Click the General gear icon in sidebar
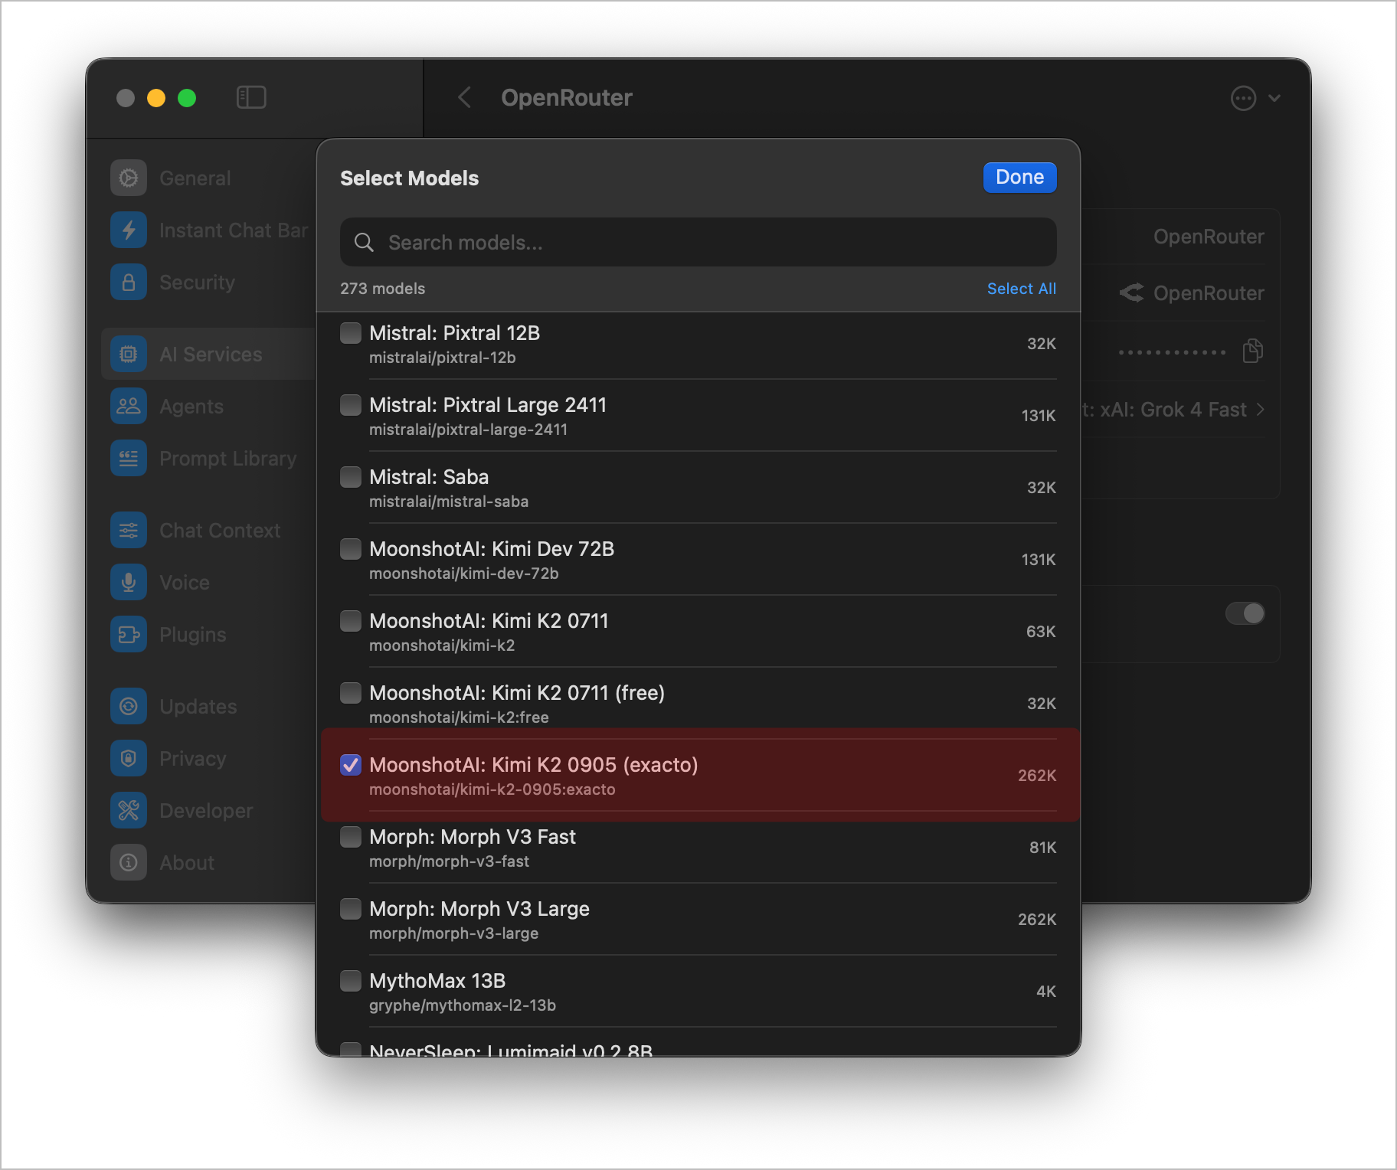Screen dimensions: 1397x1170 tap(129, 178)
